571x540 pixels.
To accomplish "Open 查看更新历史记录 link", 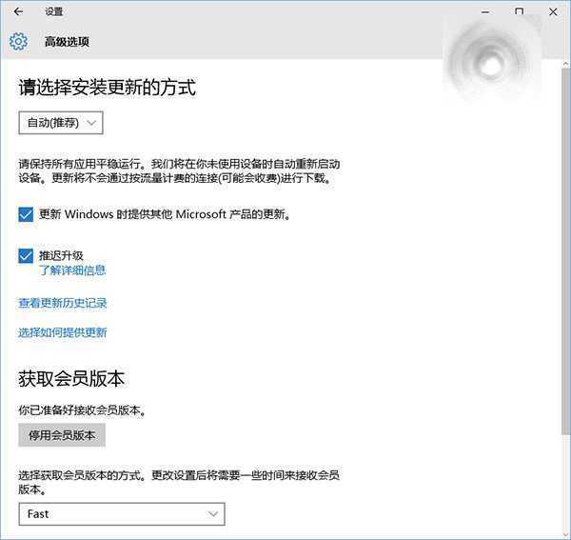I will coord(63,303).
